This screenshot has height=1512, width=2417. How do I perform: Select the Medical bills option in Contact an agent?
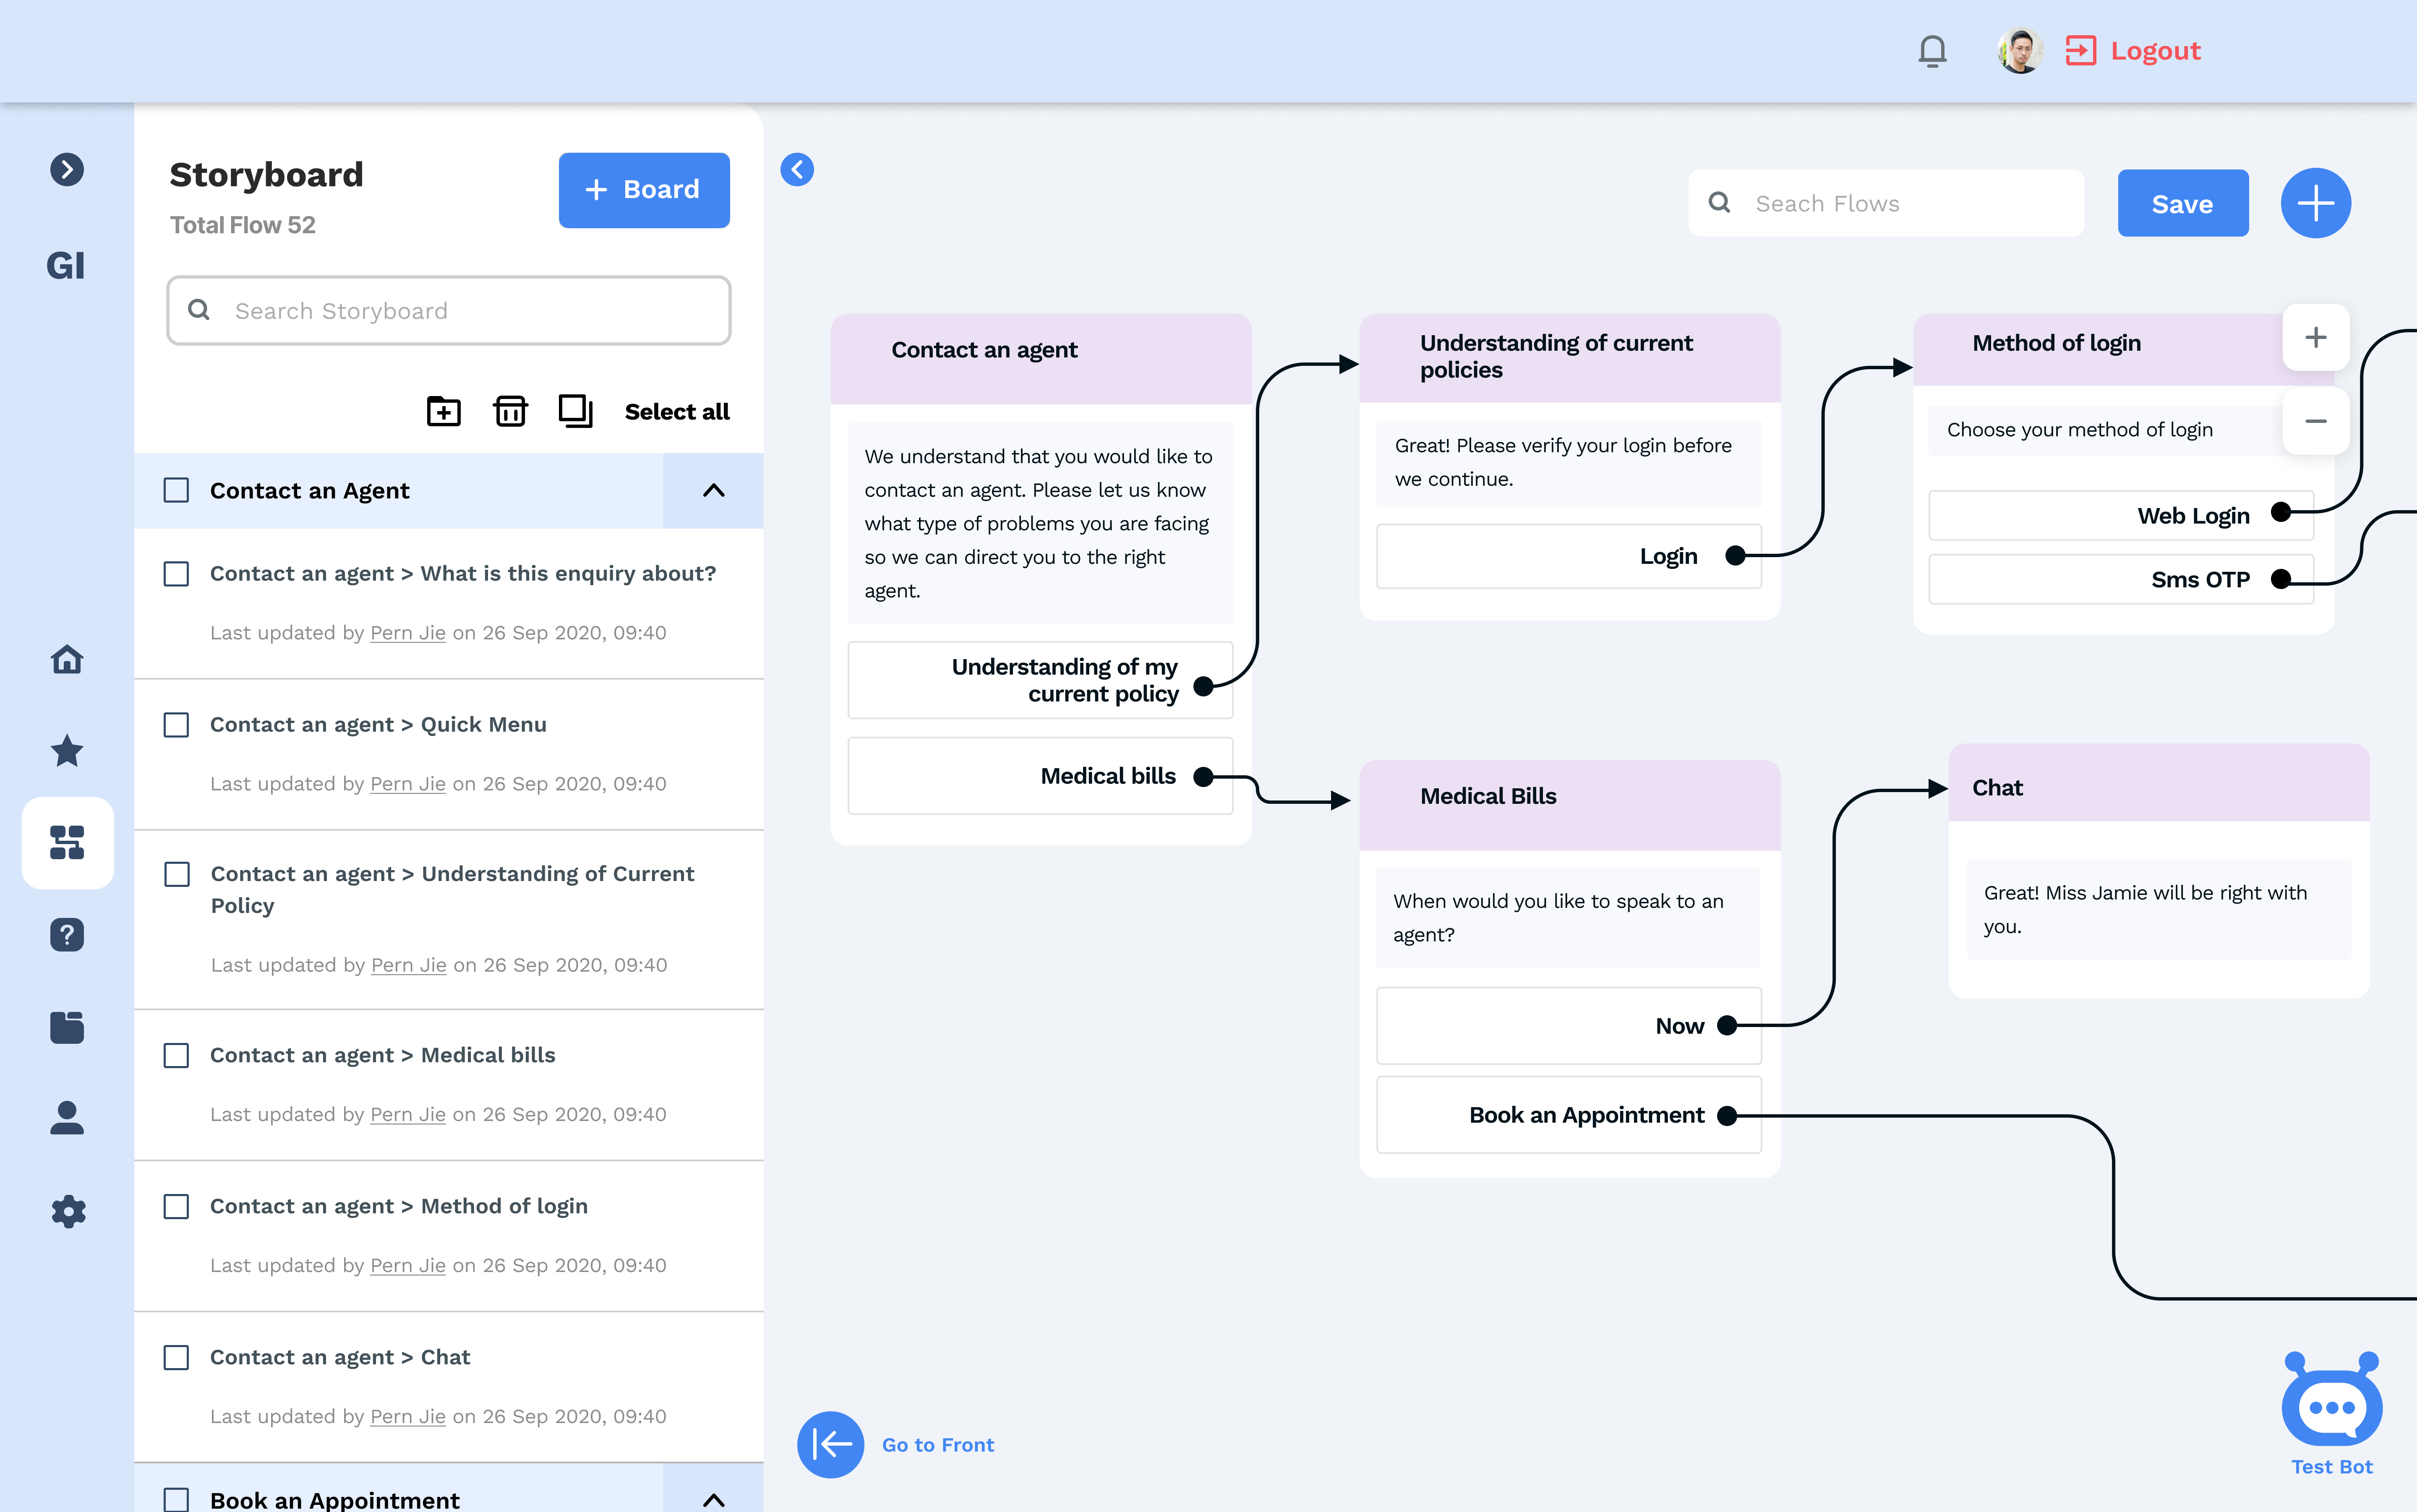click(1040, 776)
